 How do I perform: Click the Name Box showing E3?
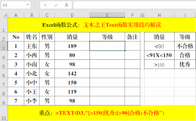(x=16, y=5)
